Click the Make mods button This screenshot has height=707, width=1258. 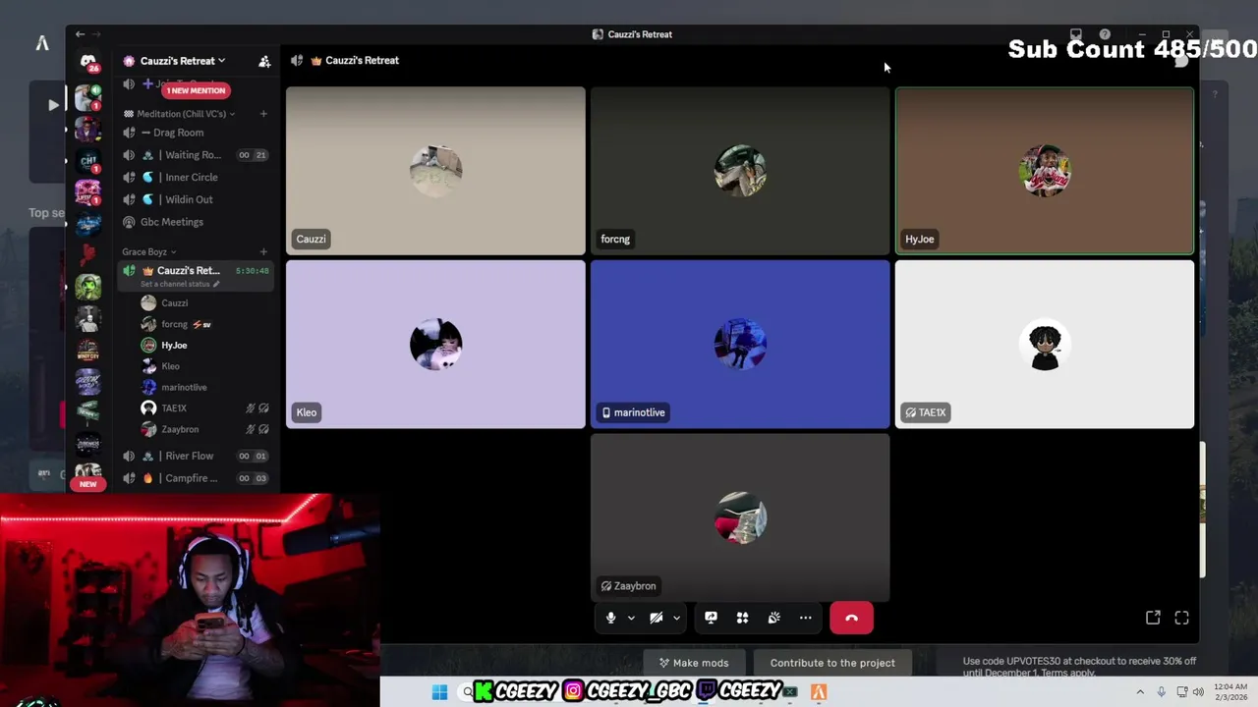(694, 663)
